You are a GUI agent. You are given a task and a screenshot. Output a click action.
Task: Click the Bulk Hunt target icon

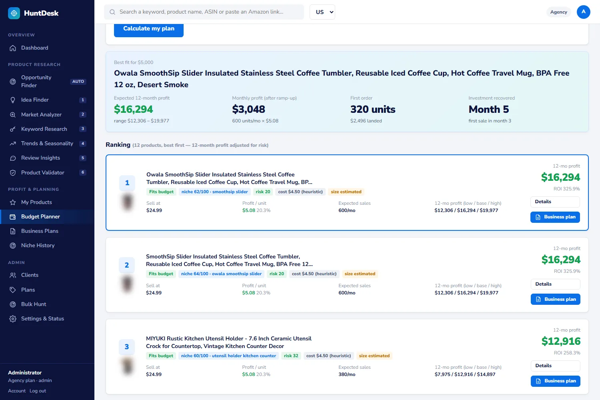[13, 304]
